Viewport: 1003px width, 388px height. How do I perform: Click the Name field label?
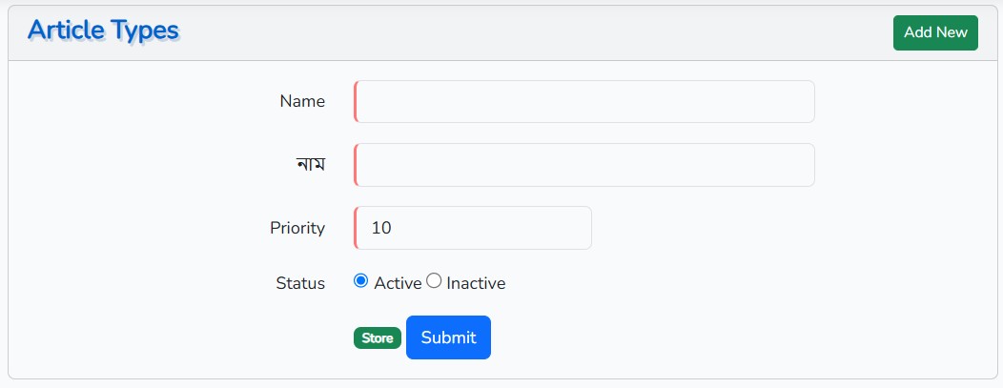(x=302, y=101)
